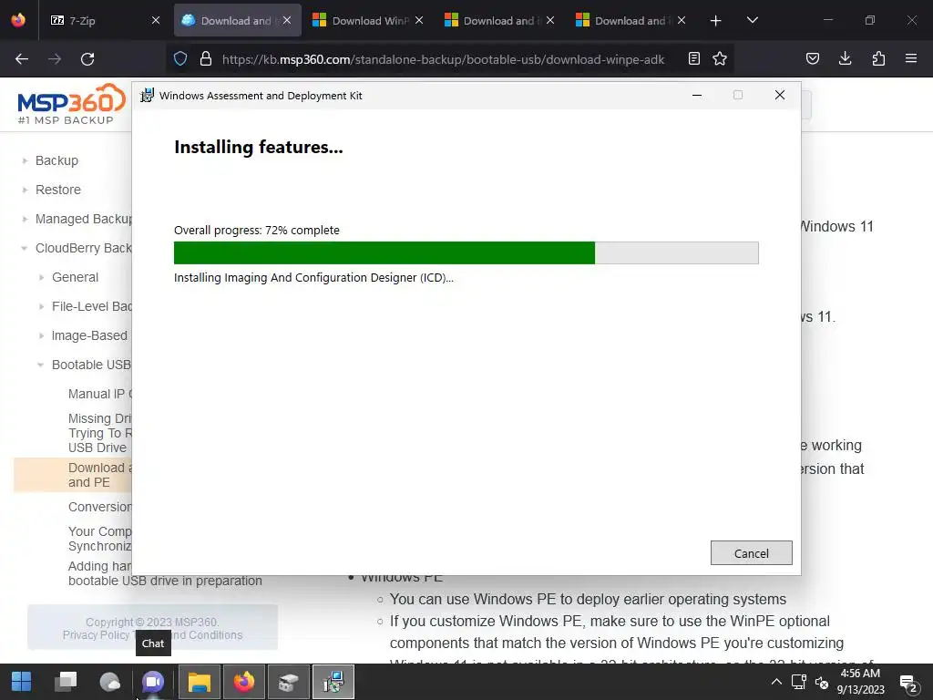Open the notification center icon
The image size is (933, 700).
point(908,683)
